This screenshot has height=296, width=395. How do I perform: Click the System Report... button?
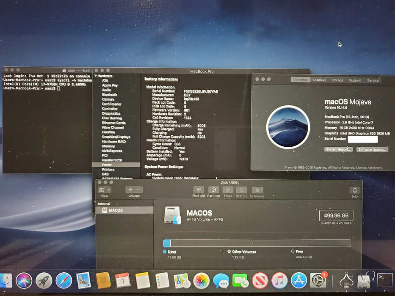coord(338,149)
